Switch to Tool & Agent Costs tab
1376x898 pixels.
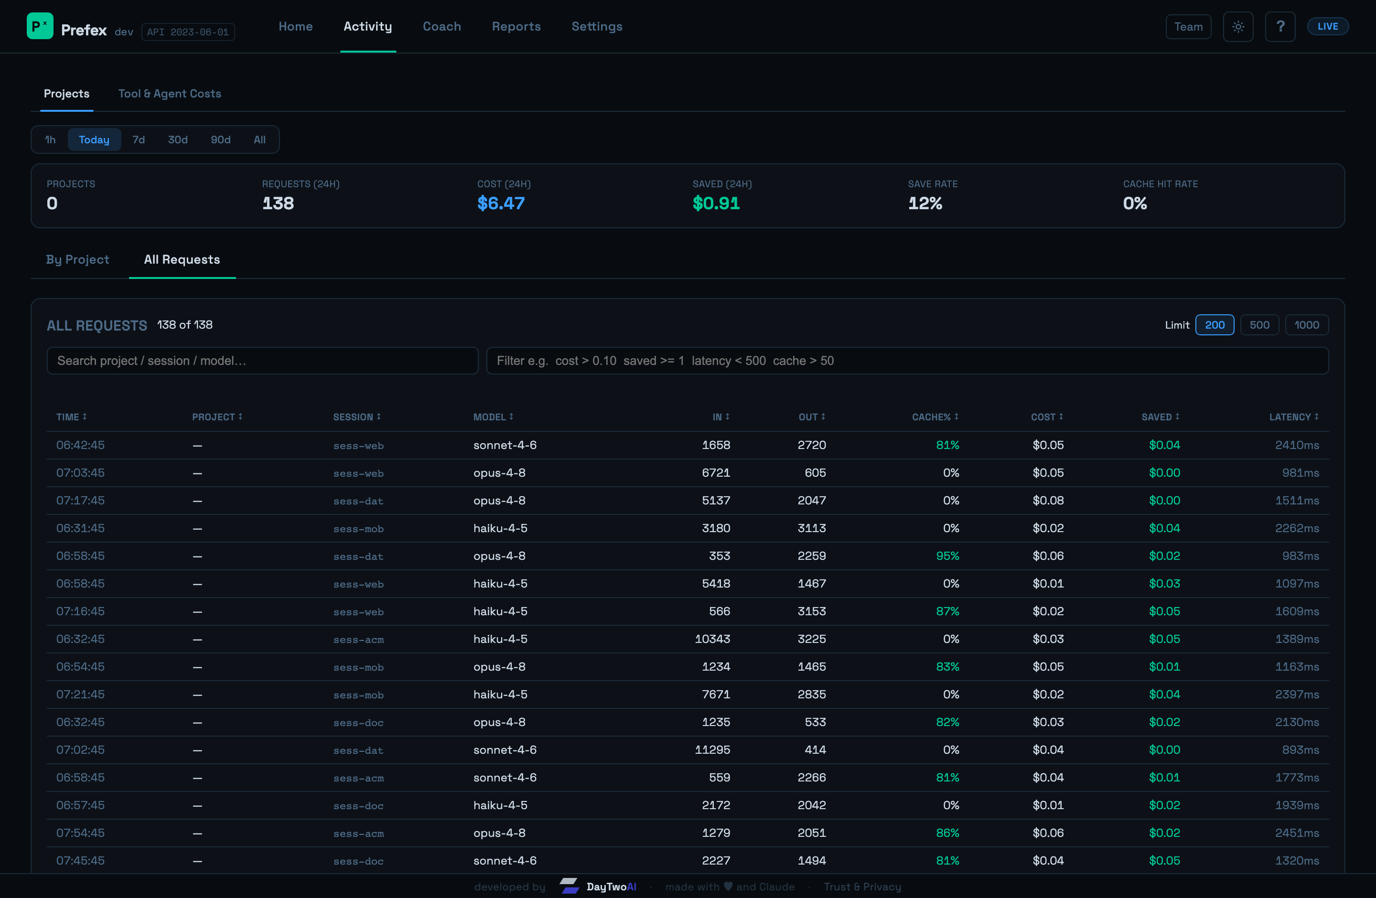[x=170, y=94]
